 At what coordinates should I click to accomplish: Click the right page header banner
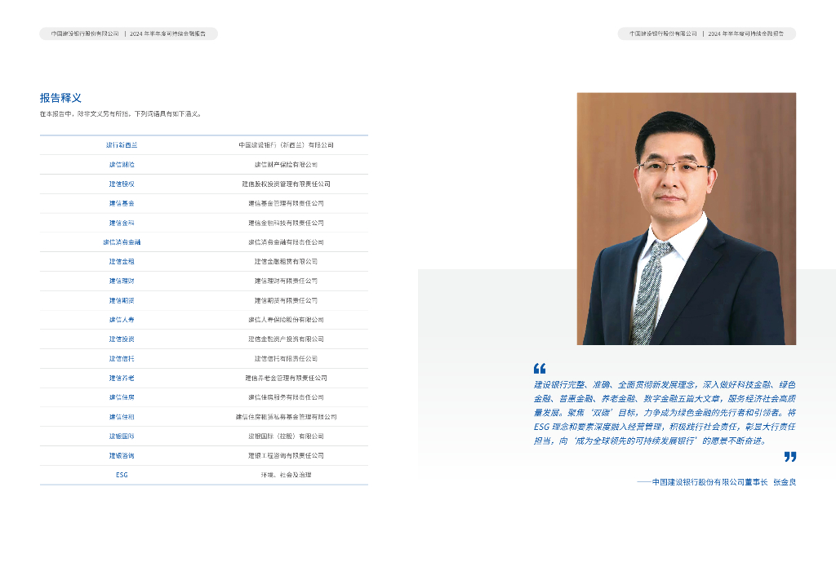coord(706,34)
